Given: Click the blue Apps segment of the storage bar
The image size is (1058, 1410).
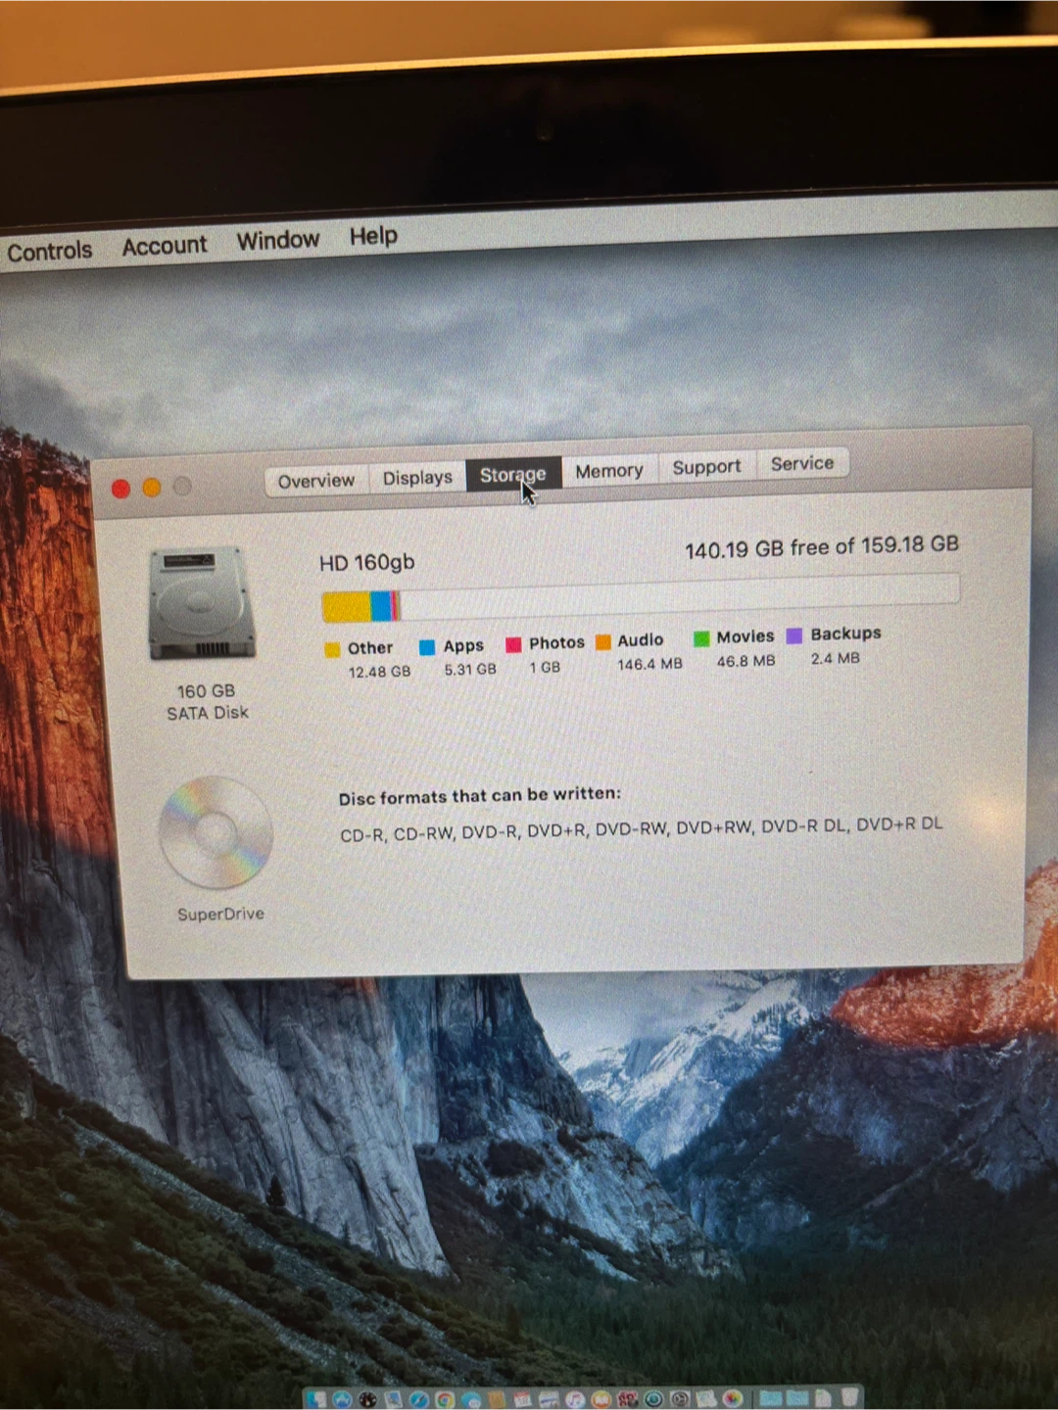Looking at the screenshot, I should 380,606.
